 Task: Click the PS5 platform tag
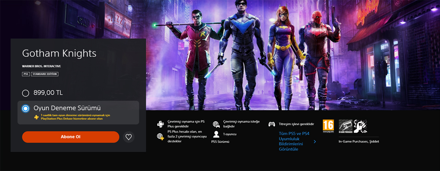26,74
